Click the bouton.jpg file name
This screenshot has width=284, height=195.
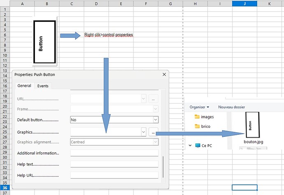pos(254,142)
